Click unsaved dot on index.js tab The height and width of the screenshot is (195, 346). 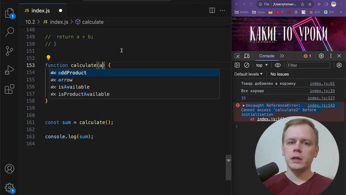61,11
